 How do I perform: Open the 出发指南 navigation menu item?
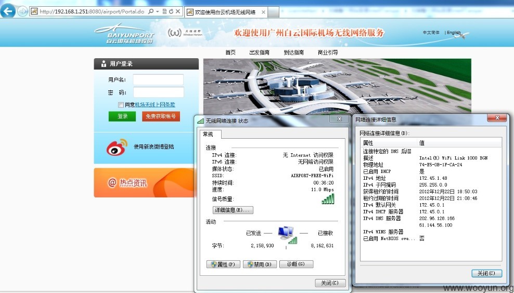pyautogui.click(x=259, y=52)
